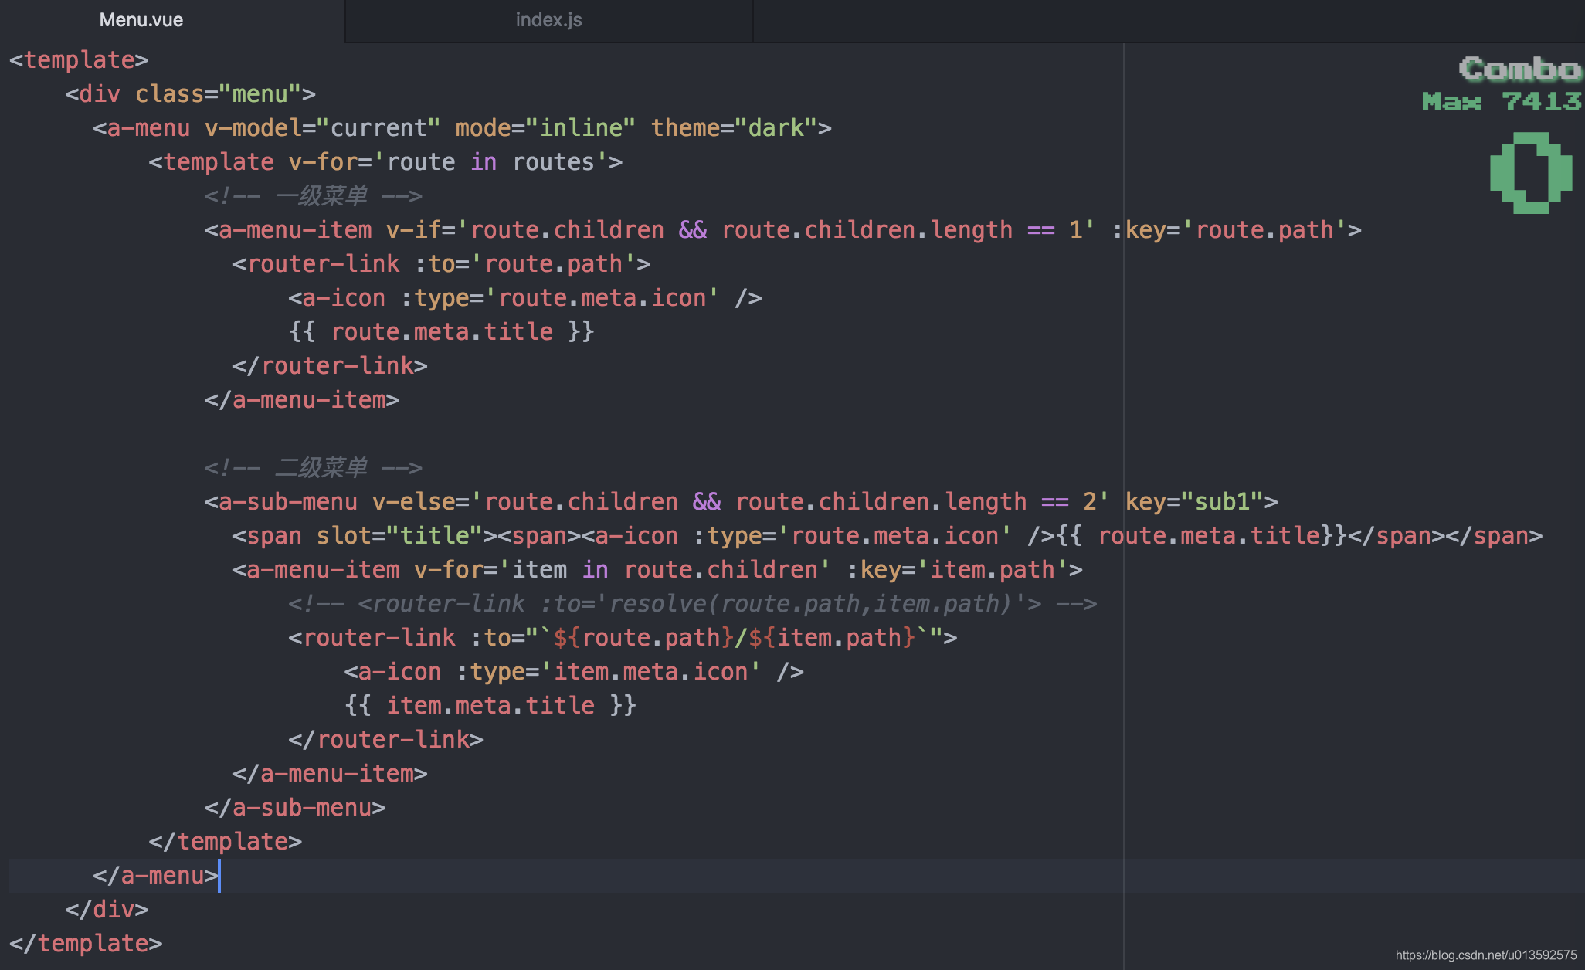Click the green Combo counter digit
1585x970 pixels.
click(1531, 172)
